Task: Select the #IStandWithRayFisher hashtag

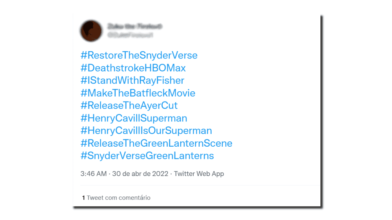Action: (x=132, y=81)
